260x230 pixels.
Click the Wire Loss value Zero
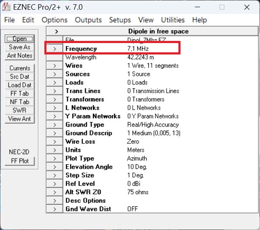click(x=133, y=141)
